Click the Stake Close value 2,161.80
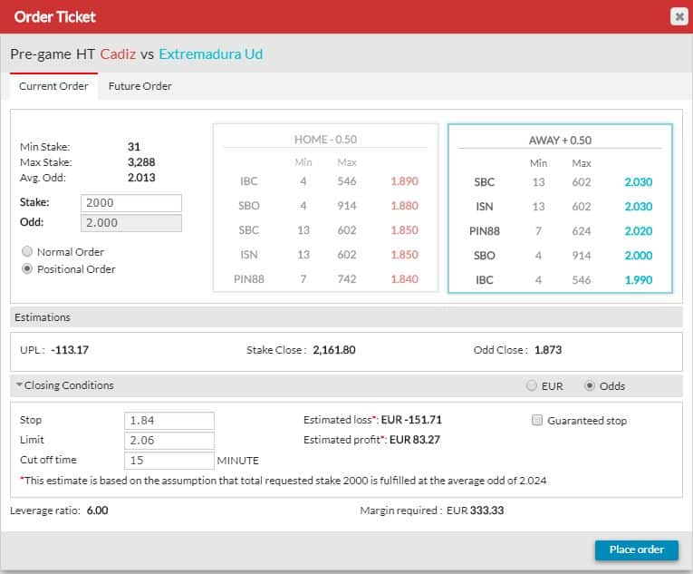Viewport: 693px width, 574px height. coord(334,350)
